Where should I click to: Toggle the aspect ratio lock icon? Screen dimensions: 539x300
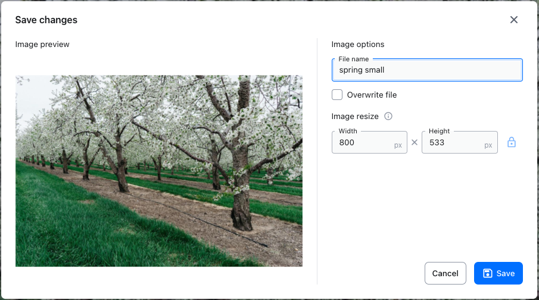tap(512, 142)
